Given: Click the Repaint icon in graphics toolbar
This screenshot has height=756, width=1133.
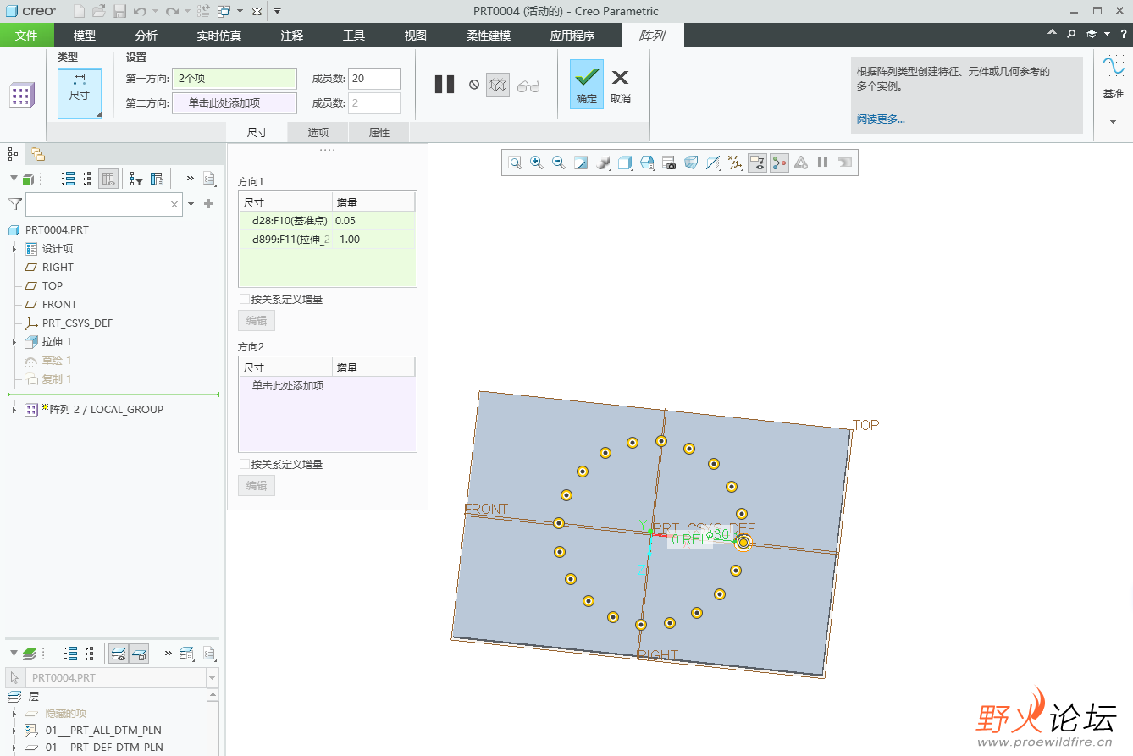Looking at the screenshot, I should click(x=581, y=163).
